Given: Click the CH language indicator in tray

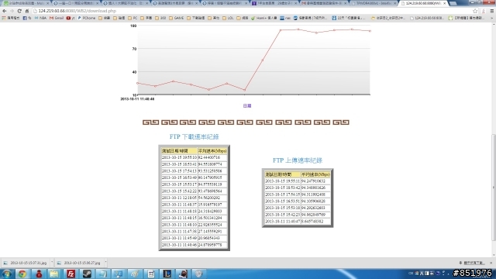Looking at the screenshot, I should (411, 274).
